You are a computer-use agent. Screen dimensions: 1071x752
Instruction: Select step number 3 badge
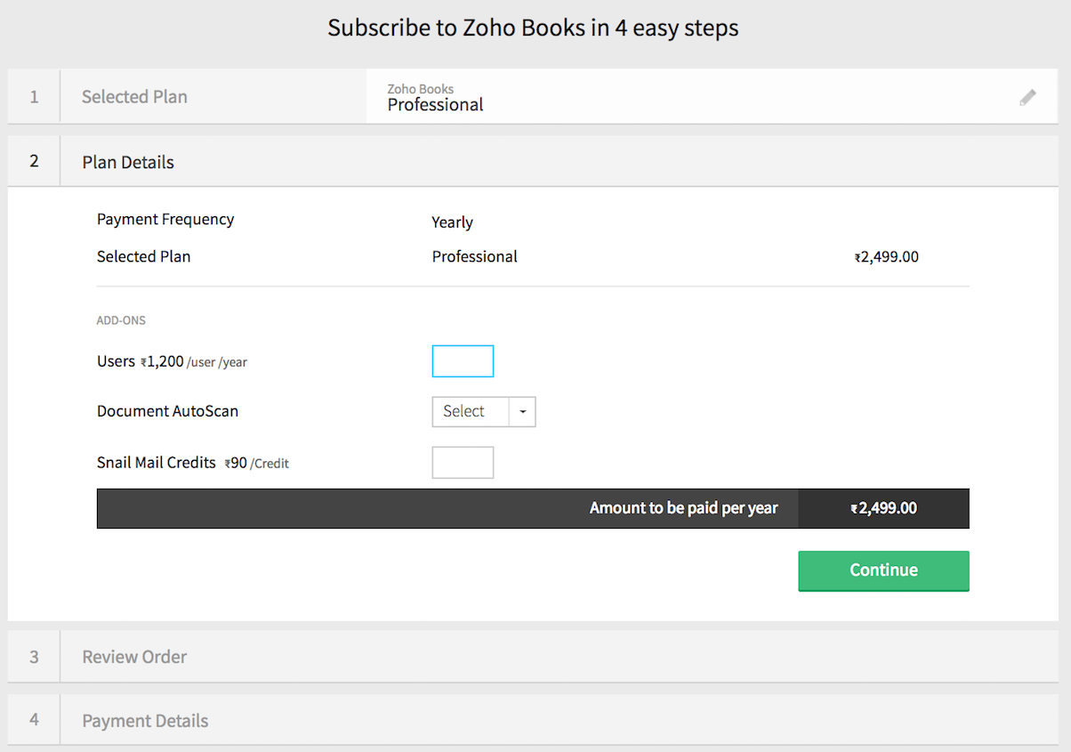[x=34, y=657]
